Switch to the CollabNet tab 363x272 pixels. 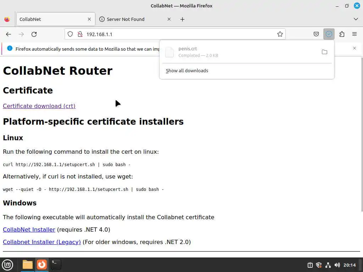click(x=56, y=19)
